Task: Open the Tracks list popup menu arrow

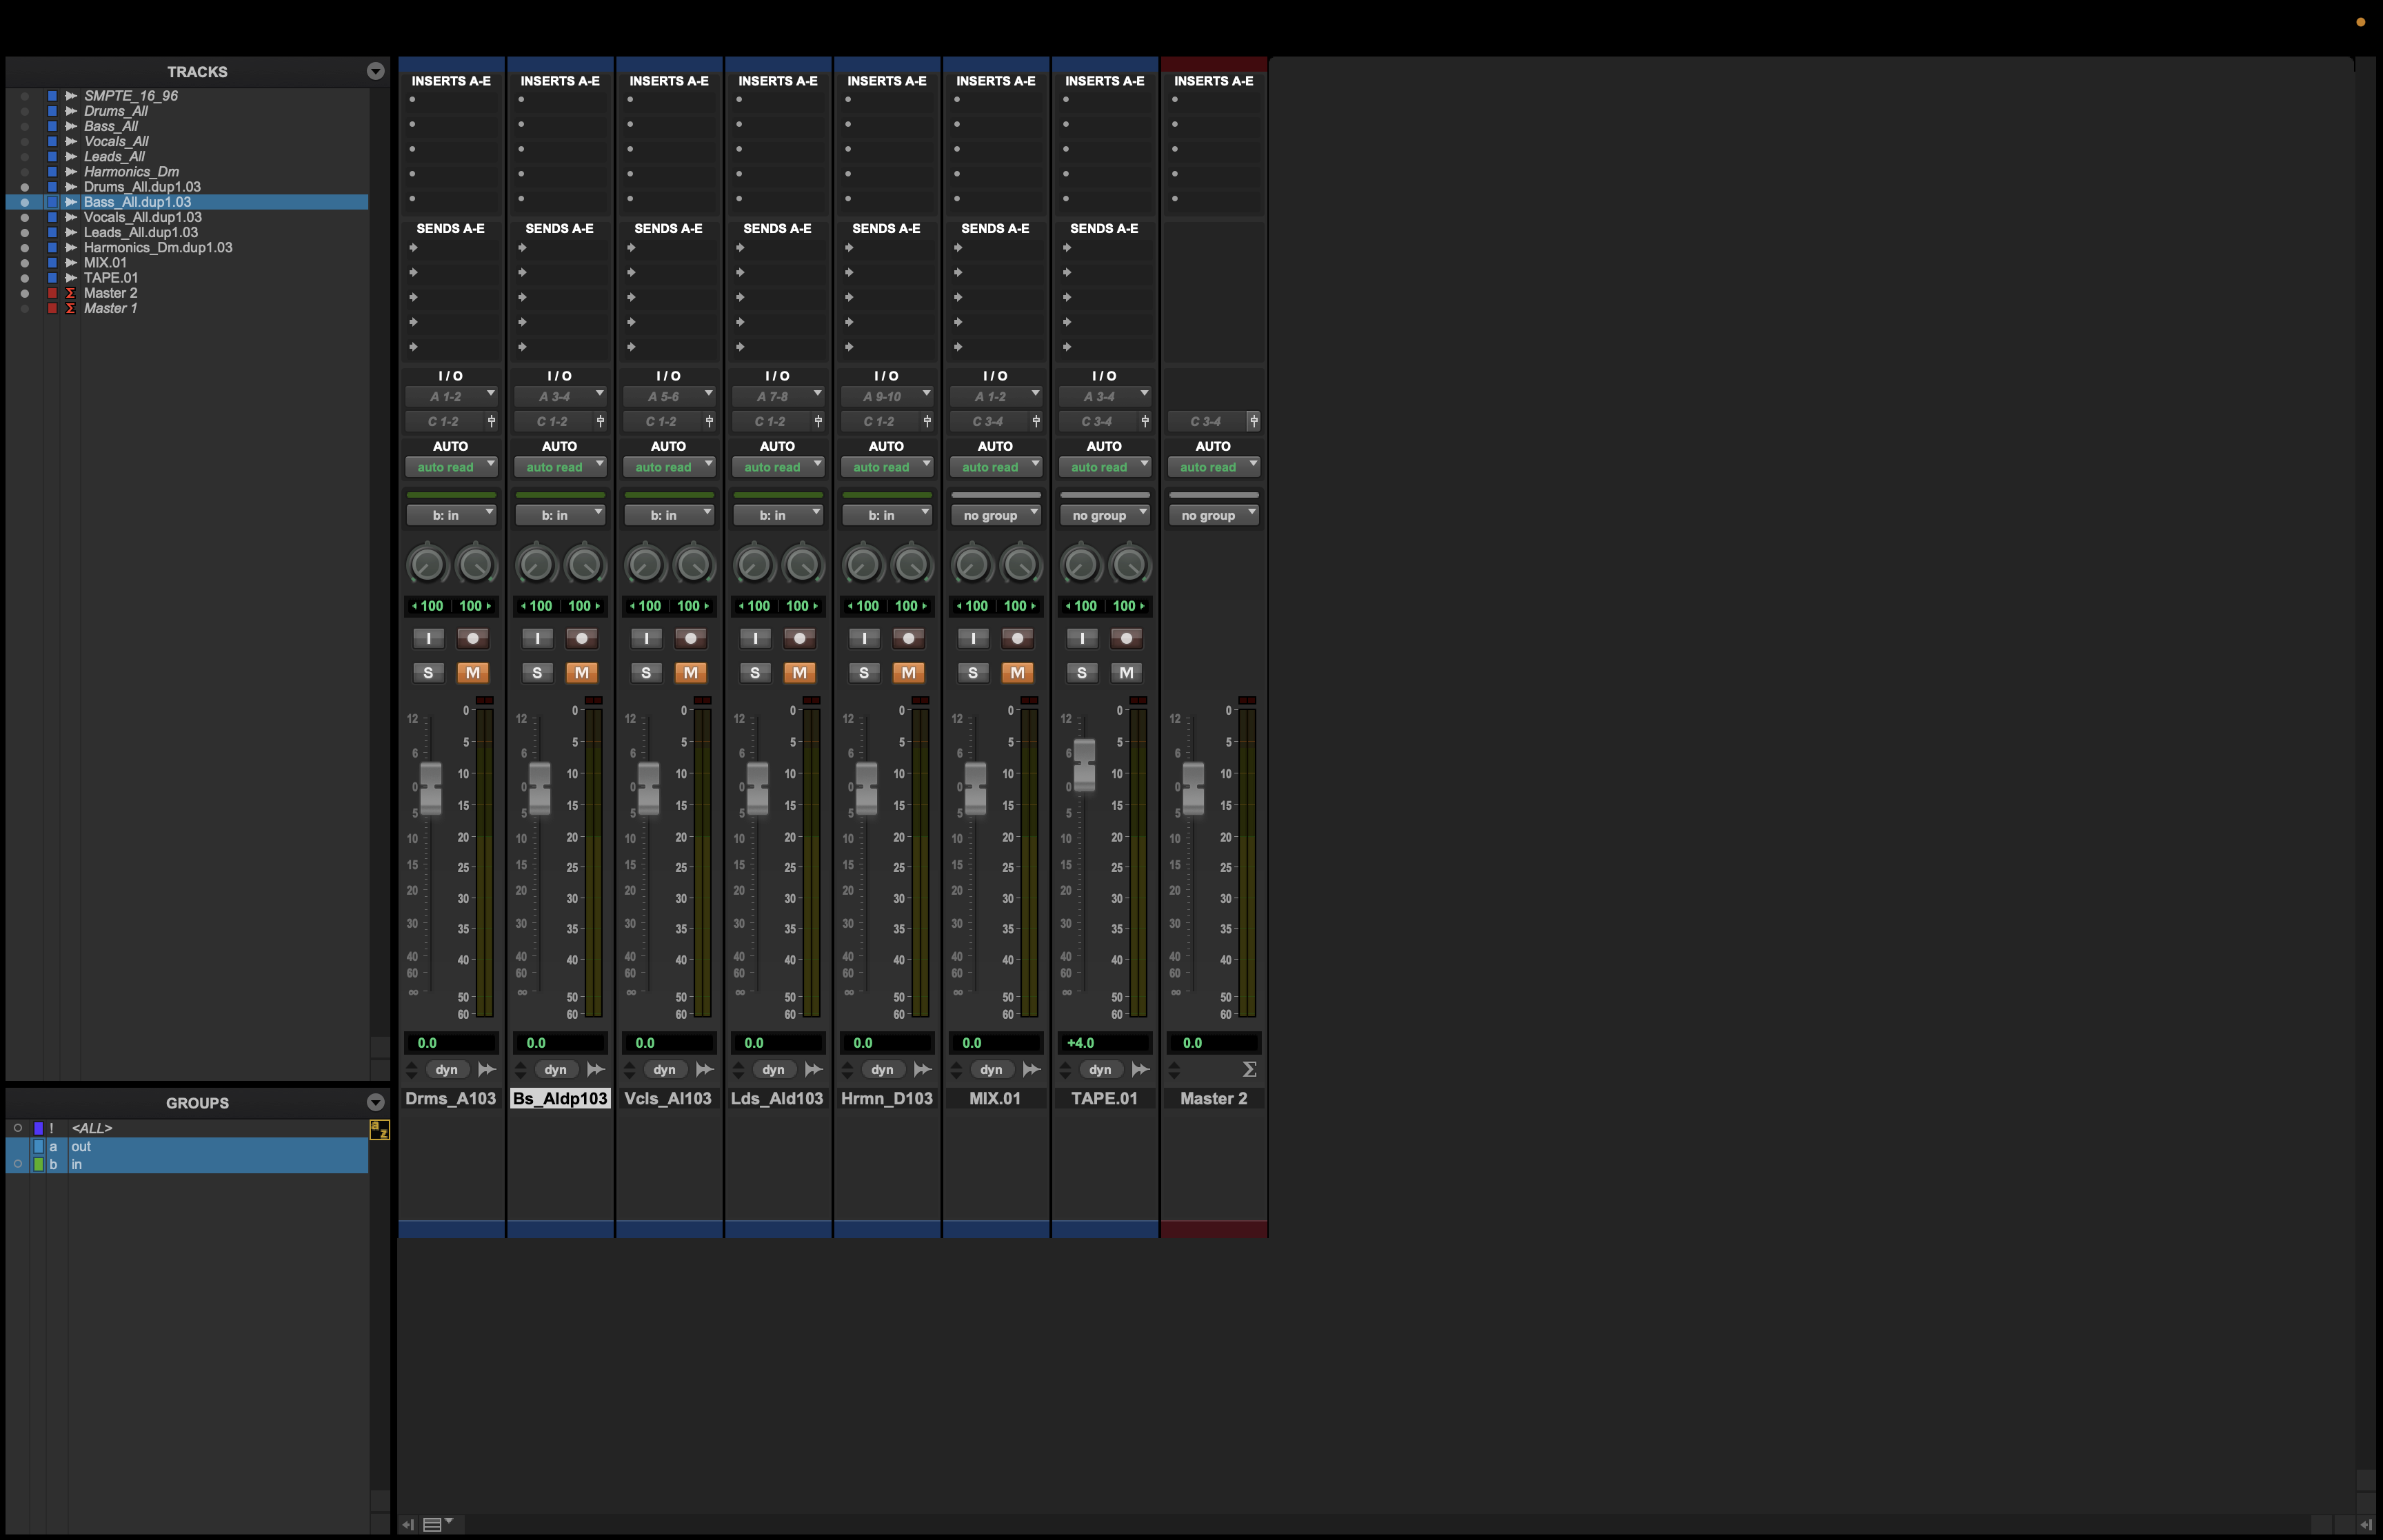Action: pos(375,71)
